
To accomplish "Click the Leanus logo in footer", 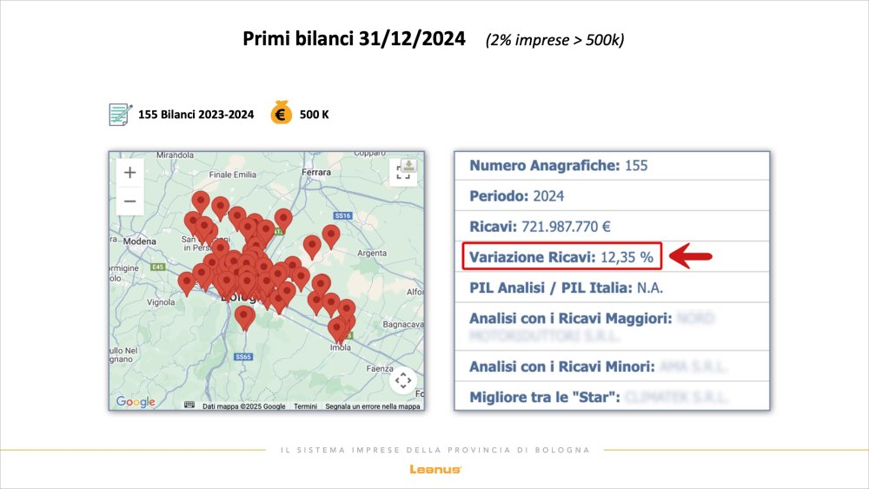I will [x=435, y=470].
